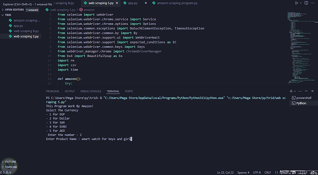Change indentation via Spaces: 4
The width and height of the screenshot is (318, 175).
[x=243, y=172]
